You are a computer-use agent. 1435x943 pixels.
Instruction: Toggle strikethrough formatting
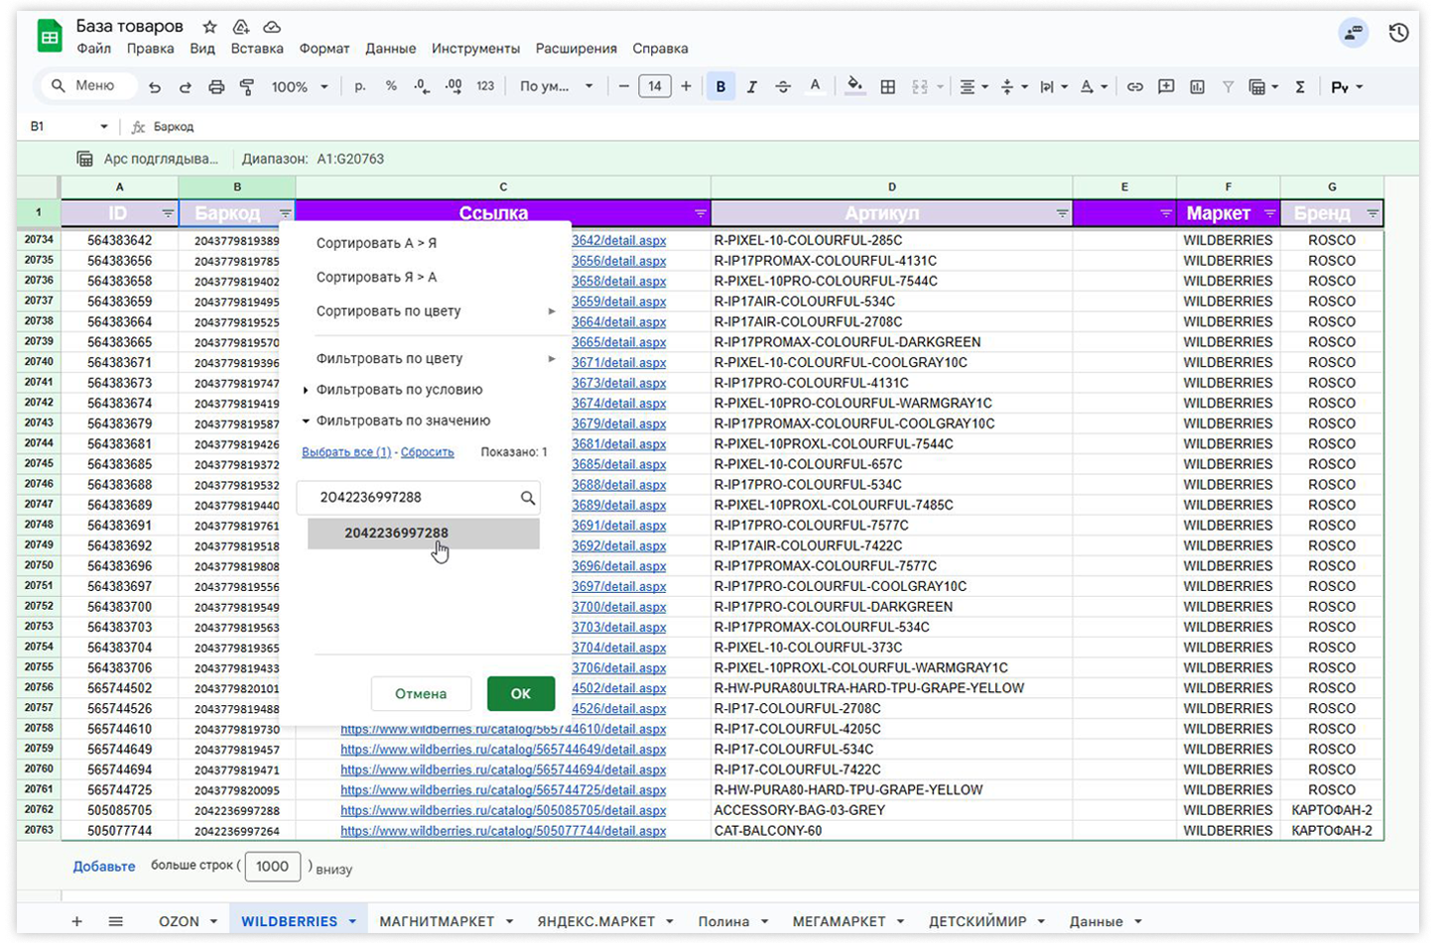pos(783,87)
